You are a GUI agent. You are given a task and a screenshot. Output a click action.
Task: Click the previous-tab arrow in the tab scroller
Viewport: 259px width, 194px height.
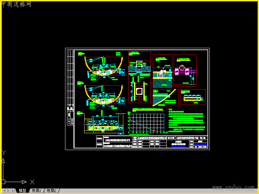(5, 191)
